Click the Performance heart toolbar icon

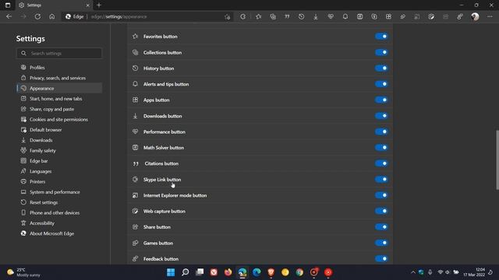point(331,16)
